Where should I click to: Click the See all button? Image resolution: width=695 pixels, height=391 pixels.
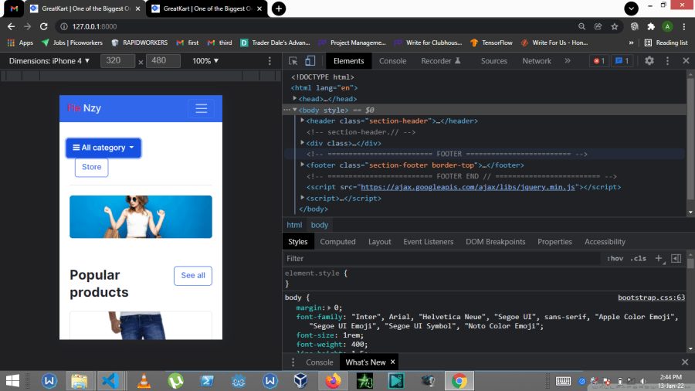[x=193, y=276]
